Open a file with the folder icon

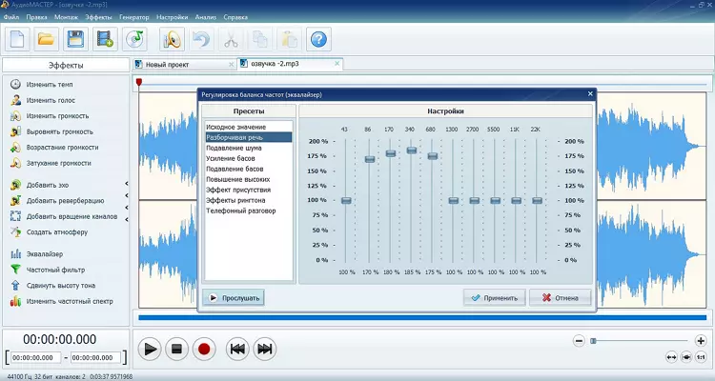point(47,39)
